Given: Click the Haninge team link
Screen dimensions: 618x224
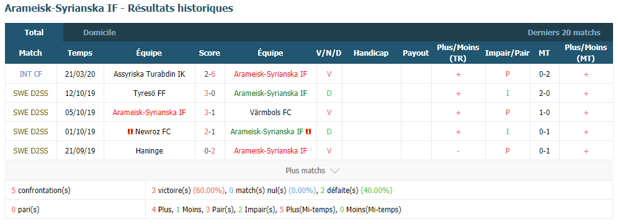Looking at the screenshot, I should point(150,151).
